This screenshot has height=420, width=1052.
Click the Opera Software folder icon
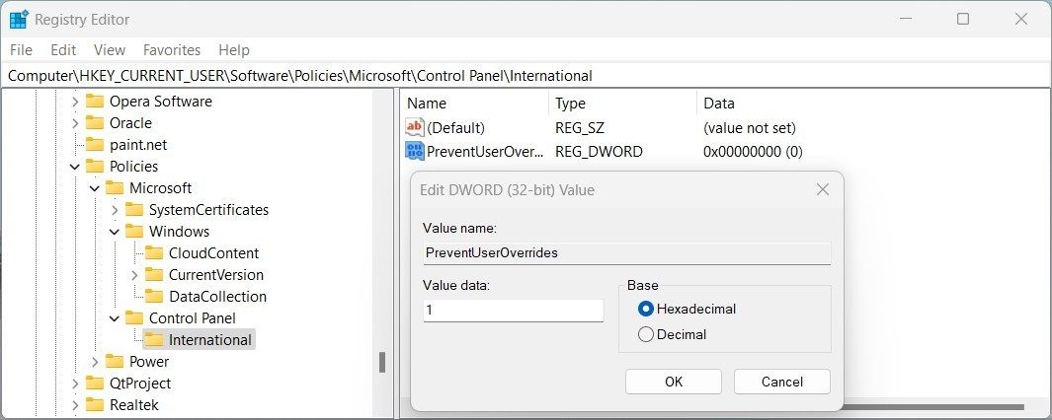coord(95,102)
